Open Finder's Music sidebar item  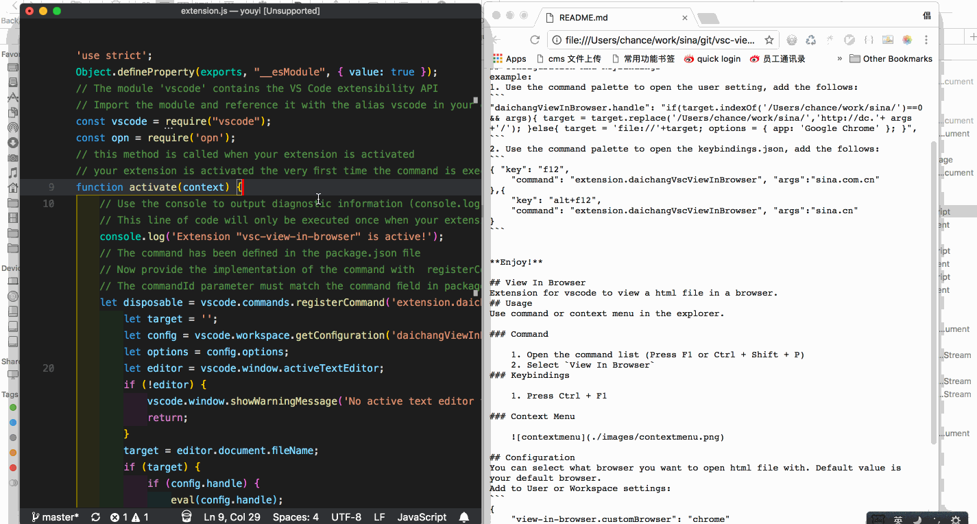point(12,173)
